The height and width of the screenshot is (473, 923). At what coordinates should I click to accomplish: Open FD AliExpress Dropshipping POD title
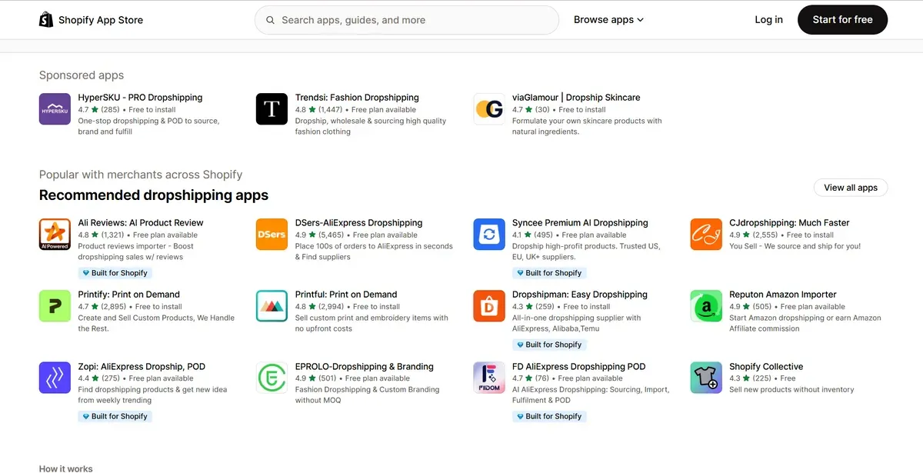click(579, 367)
